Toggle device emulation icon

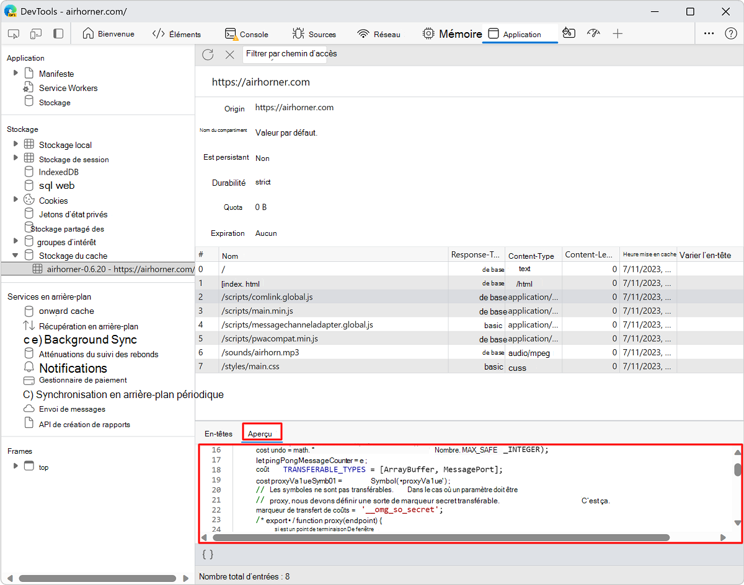coord(36,34)
